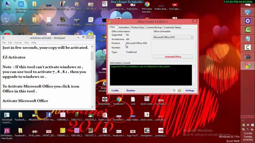Click the Readme button
Viewport: 255px width, 143px height.
point(131,90)
